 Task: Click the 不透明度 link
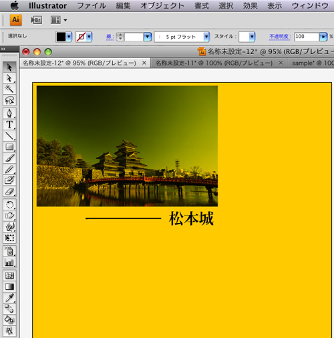(x=280, y=37)
